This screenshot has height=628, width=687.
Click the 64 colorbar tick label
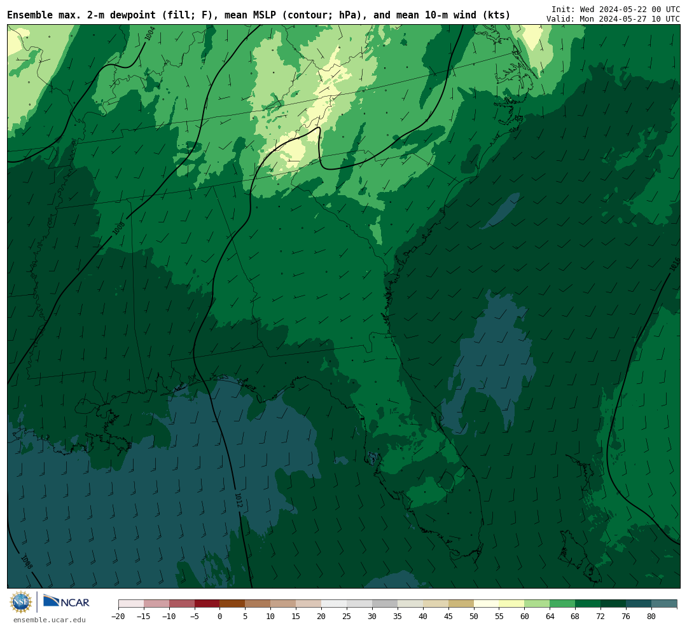tap(550, 616)
